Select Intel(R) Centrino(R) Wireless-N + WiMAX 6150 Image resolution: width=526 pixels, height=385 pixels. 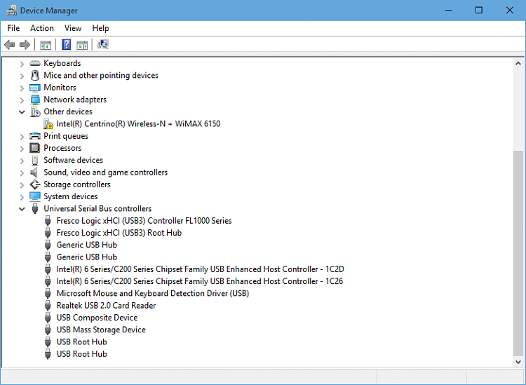pyautogui.click(x=138, y=123)
